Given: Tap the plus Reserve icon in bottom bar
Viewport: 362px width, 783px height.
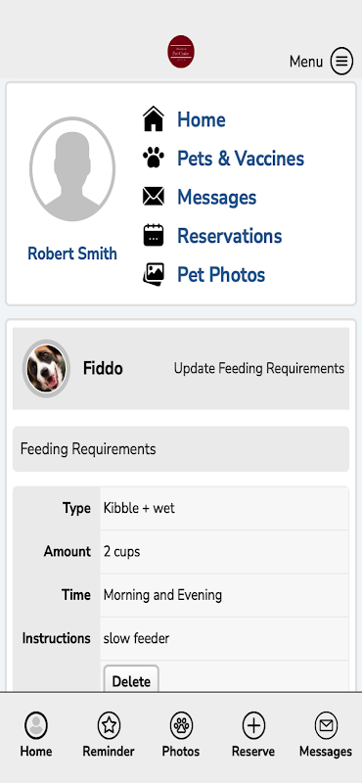Looking at the screenshot, I should (x=253, y=725).
